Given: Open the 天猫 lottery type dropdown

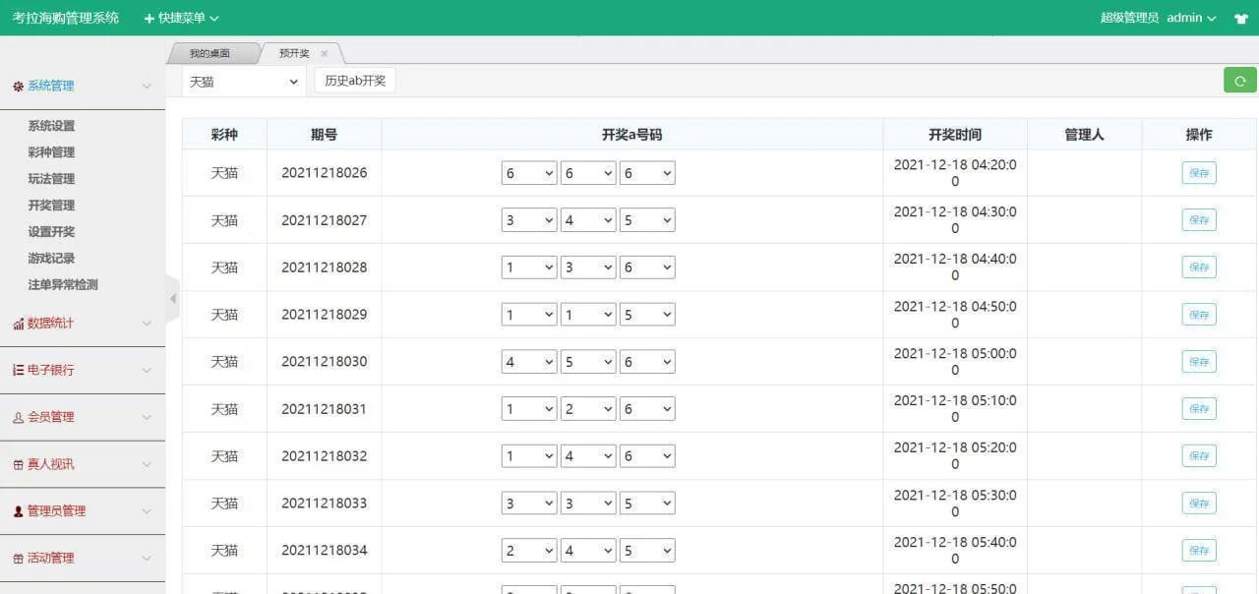Looking at the screenshot, I should (244, 82).
